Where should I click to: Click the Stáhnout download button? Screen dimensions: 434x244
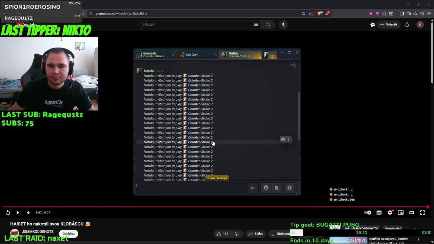pos(280,233)
